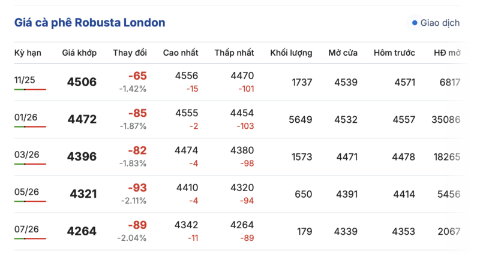Sort by the Kỳ hạn column header

tap(28, 53)
